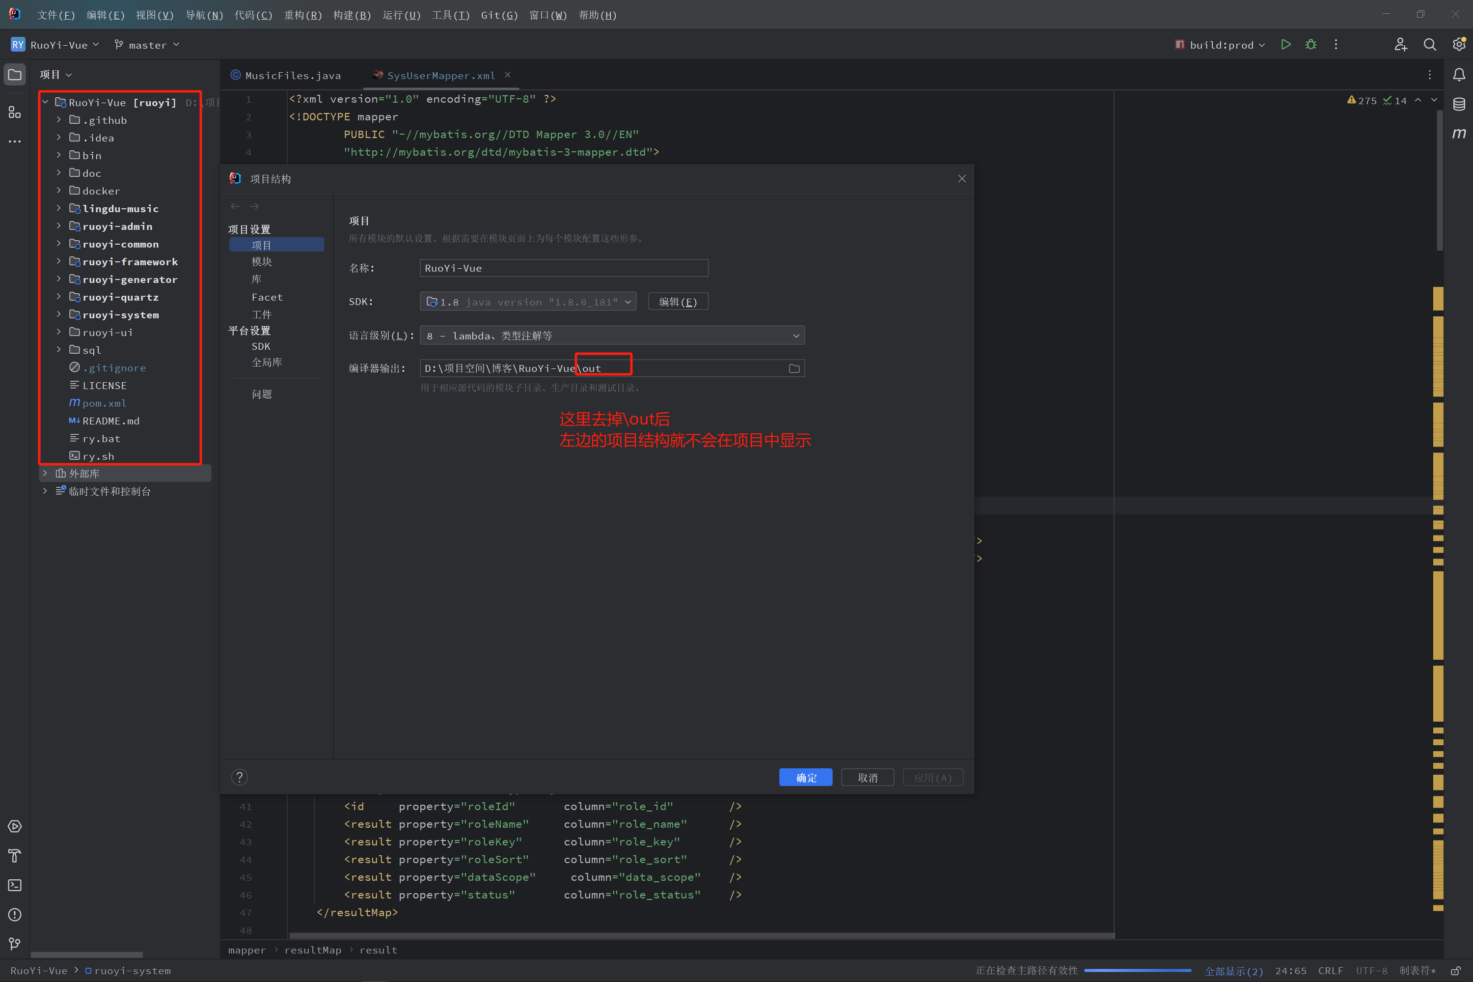Expand the ruoyi-admin folder

pyautogui.click(x=59, y=226)
